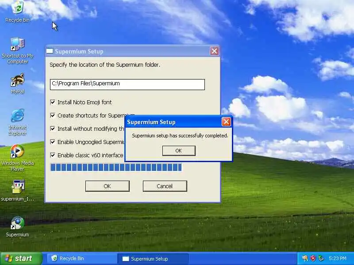
Task: Click Cancel button in setup window
Action: (165, 186)
